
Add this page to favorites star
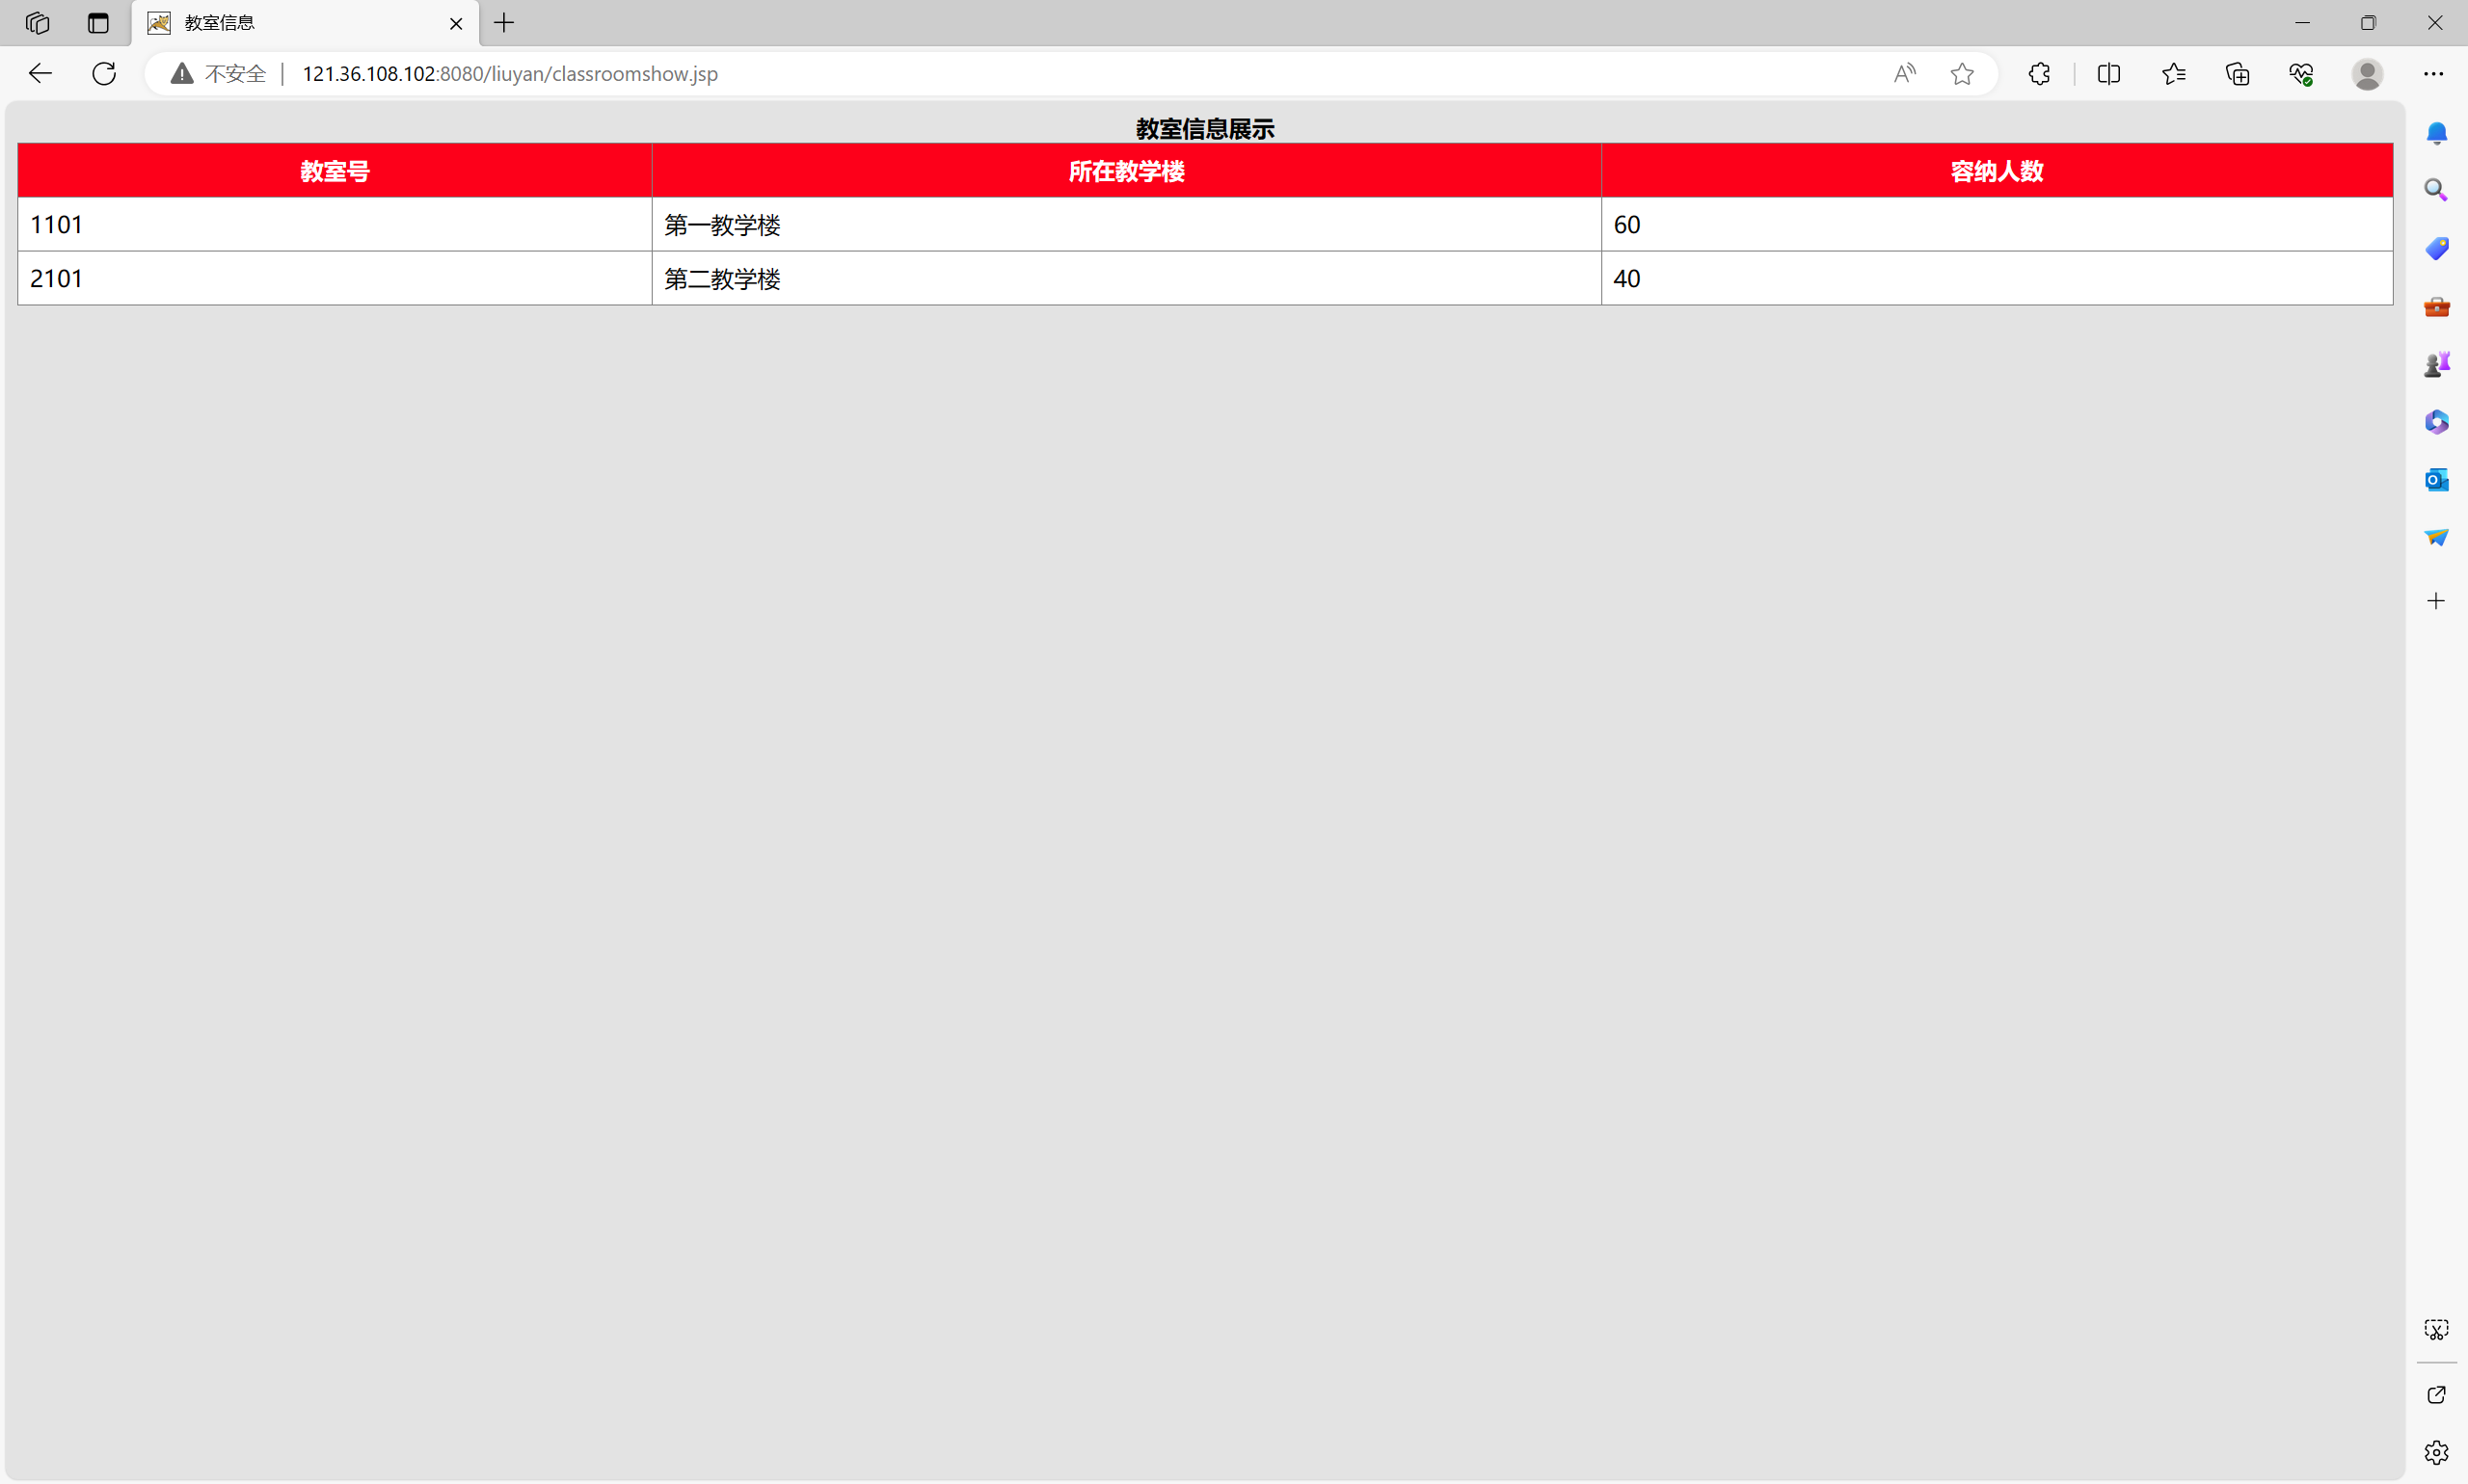(x=1962, y=73)
